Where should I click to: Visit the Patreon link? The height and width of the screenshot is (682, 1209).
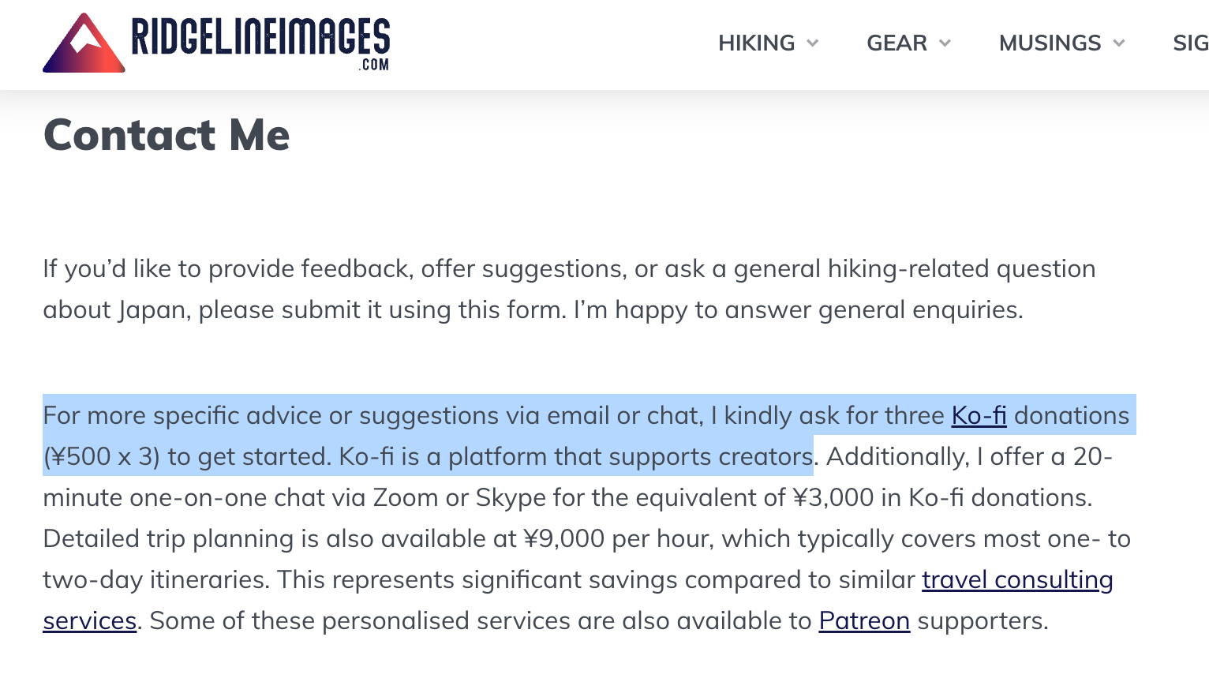pyautogui.click(x=864, y=621)
